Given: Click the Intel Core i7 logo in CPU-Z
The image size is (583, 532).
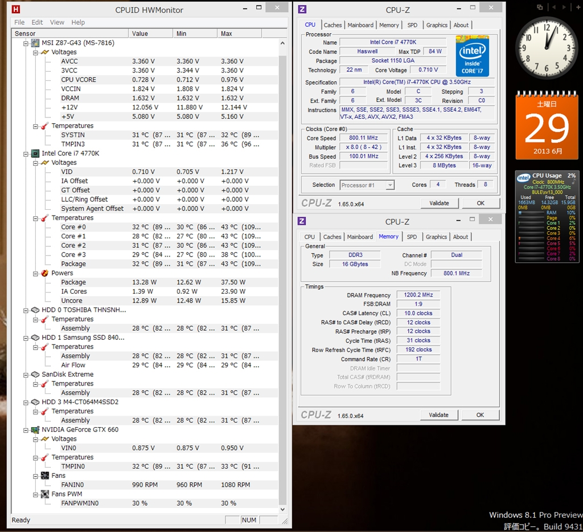Looking at the screenshot, I should click(x=472, y=55).
